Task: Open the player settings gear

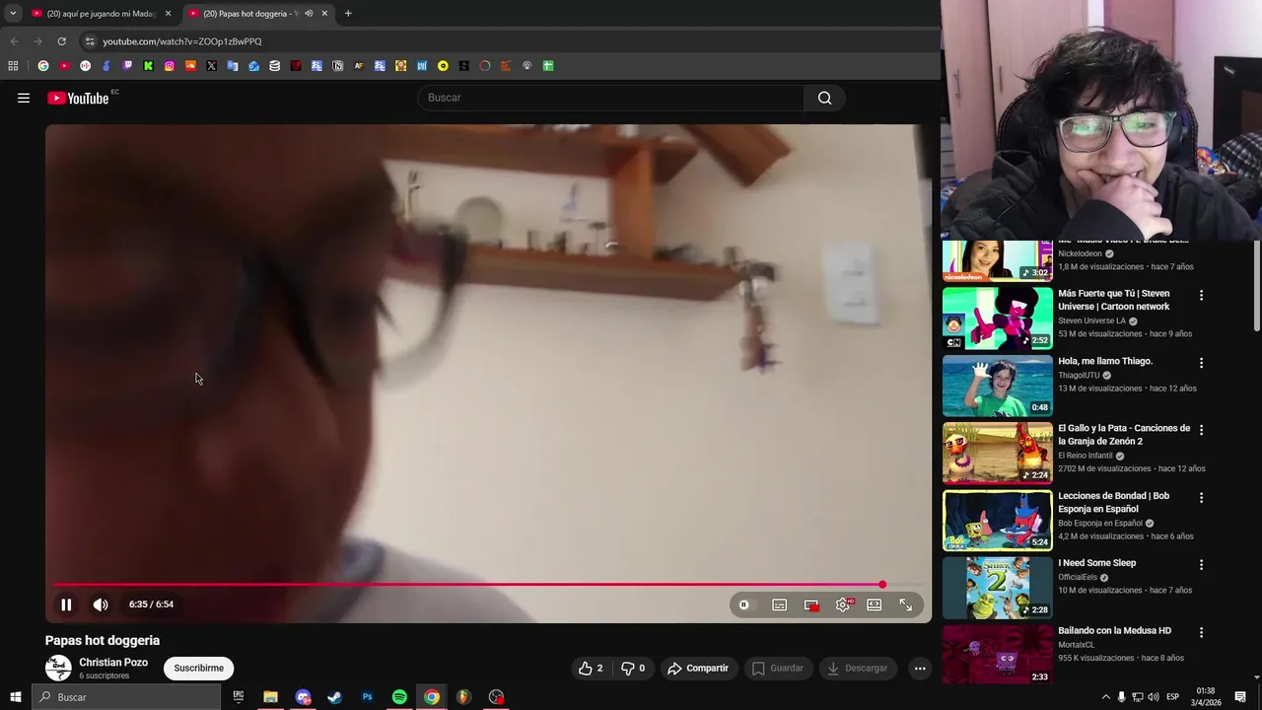Action: pos(843,605)
